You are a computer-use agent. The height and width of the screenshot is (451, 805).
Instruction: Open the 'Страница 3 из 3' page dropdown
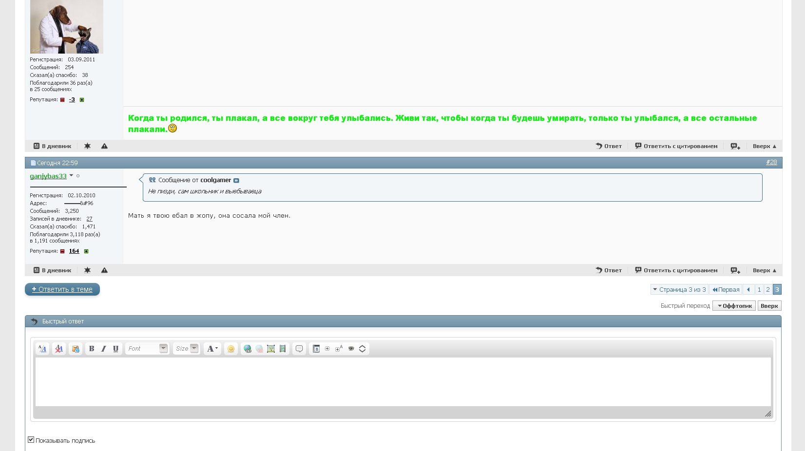(x=679, y=290)
